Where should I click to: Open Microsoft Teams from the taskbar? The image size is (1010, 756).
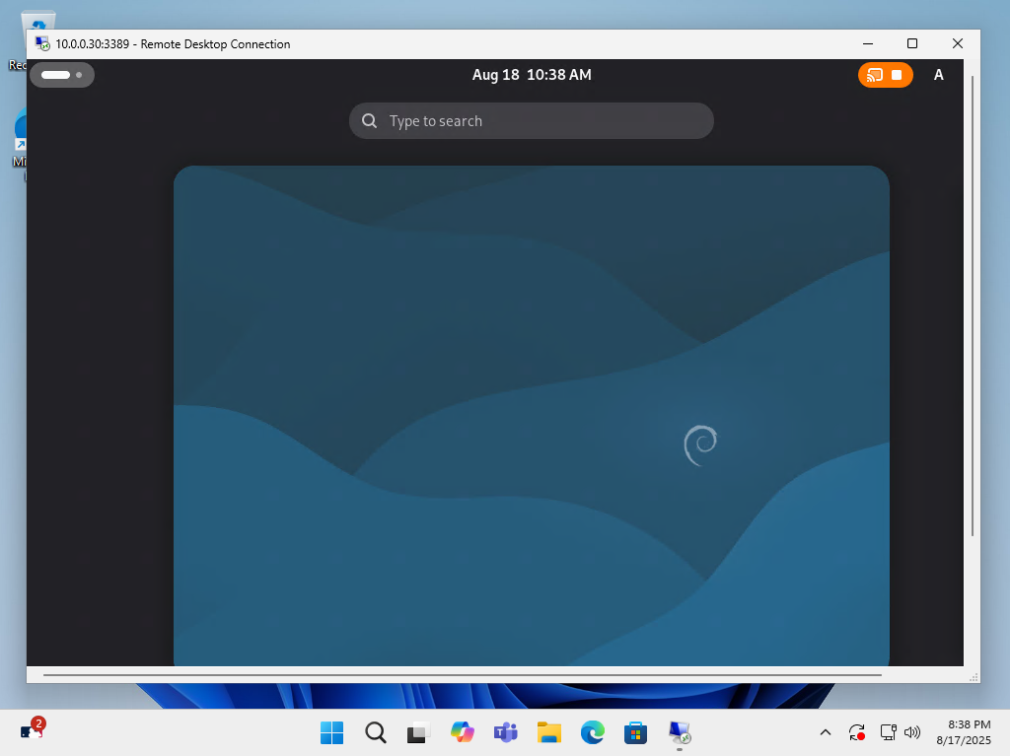point(505,732)
